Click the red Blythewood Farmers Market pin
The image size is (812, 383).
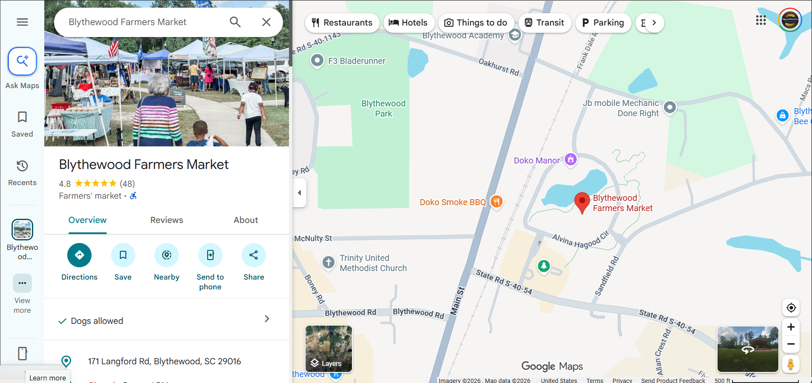[582, 203]
